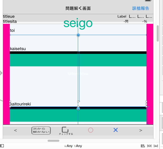Click the 誤植報告 bar button
Image resolution: width=163 pixels, height=149 pixels.
click(x=140, y=8)
